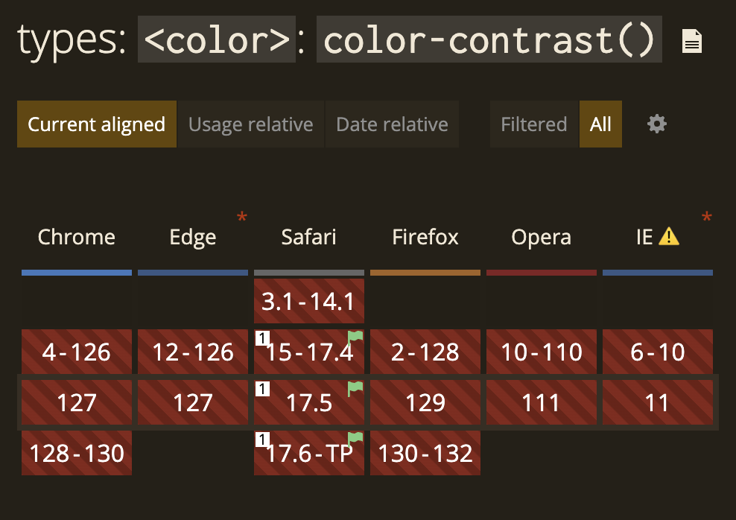Viewport: 736px width, 520px height.
Task: Select Edge 127 current version cell
Action: point(193,402)
